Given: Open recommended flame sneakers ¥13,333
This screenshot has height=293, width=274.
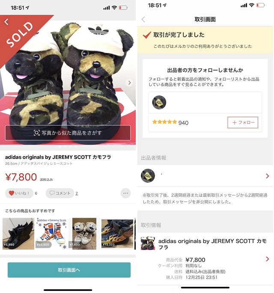Looking at the screenshot, I should [117, 234].
